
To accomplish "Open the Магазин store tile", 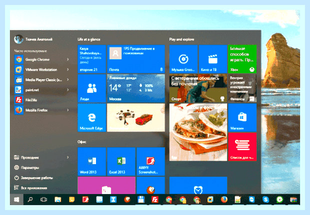I will tap(242, 118).
